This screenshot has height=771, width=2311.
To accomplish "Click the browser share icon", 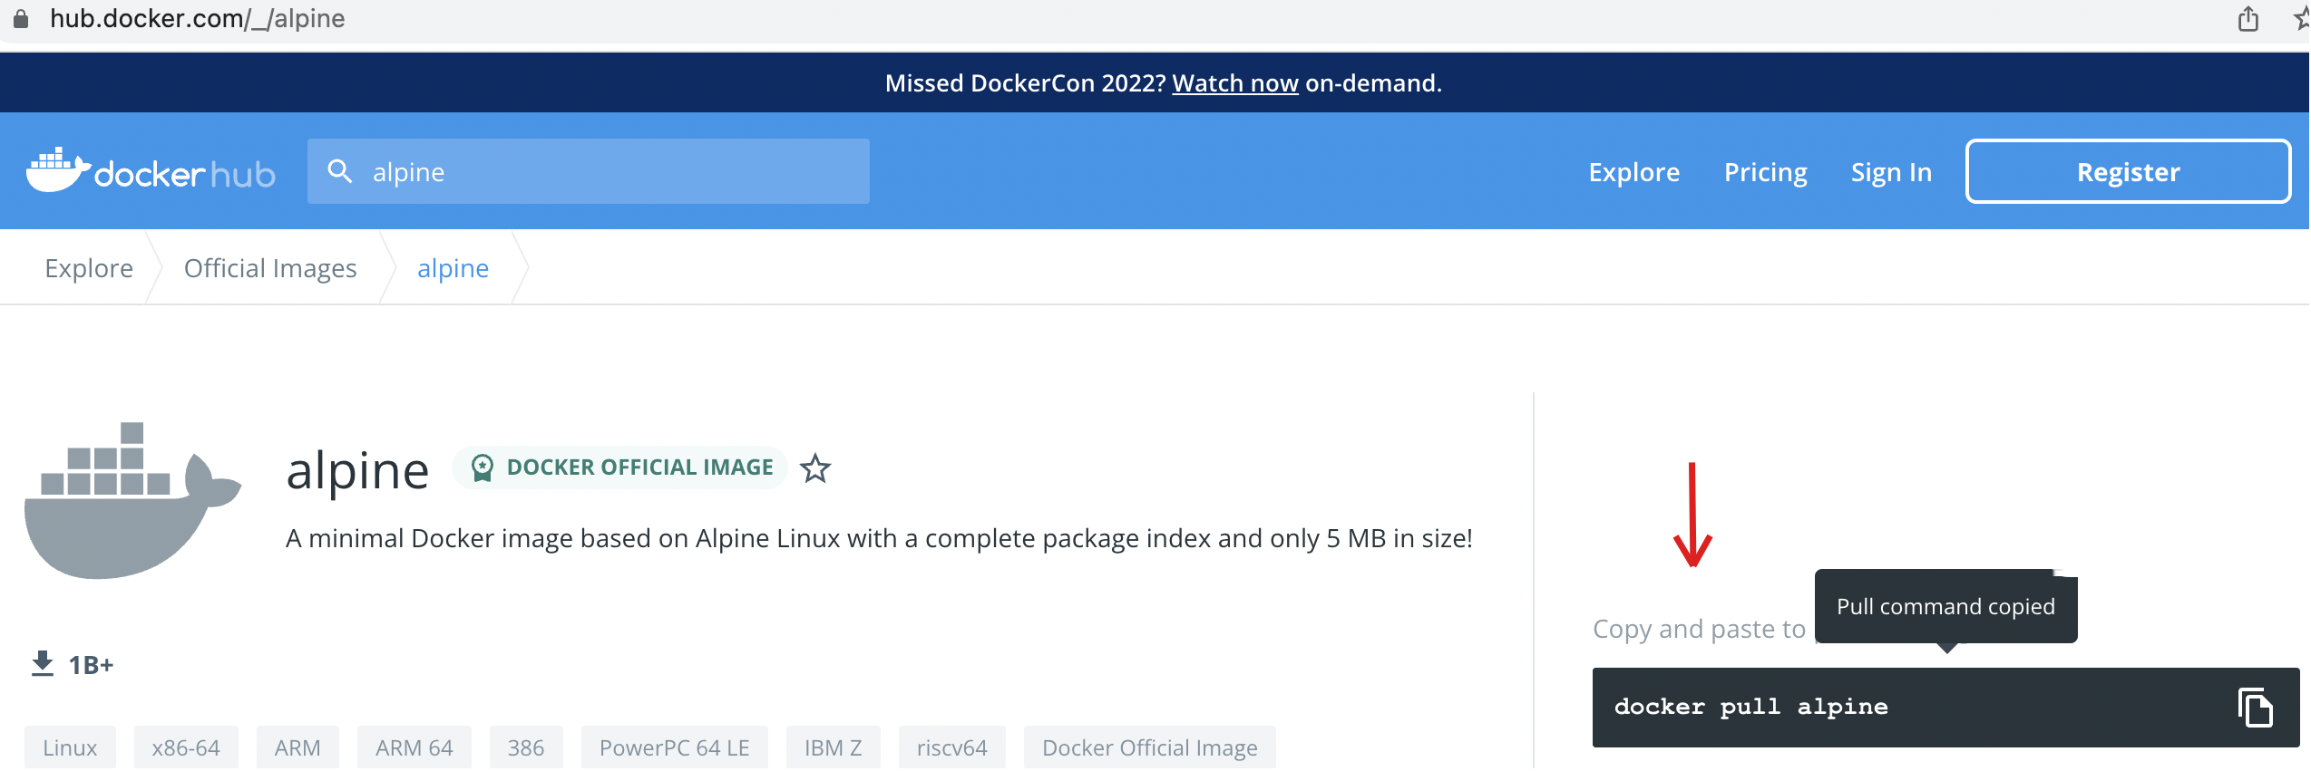I will (x=2248, y=19).
